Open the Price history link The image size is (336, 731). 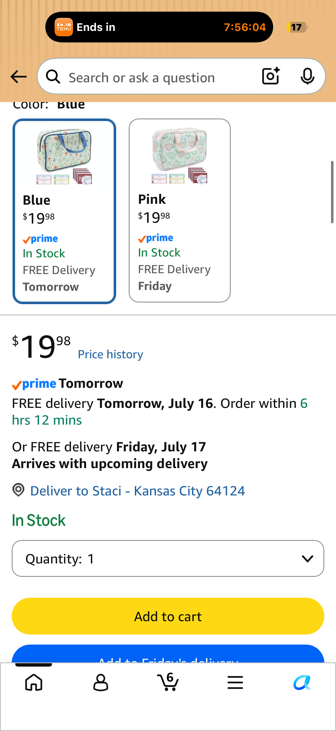pyautogui.click(x=110, y=354)
